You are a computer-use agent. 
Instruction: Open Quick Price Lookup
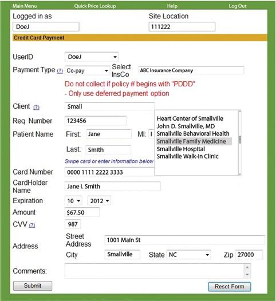pyautogui.click(x=95, y=6)
